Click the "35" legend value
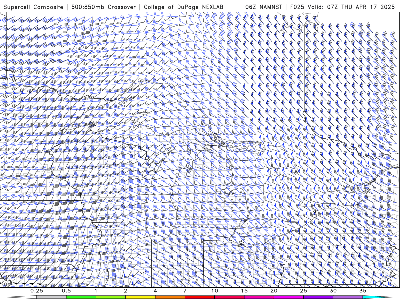 [363, 291]
